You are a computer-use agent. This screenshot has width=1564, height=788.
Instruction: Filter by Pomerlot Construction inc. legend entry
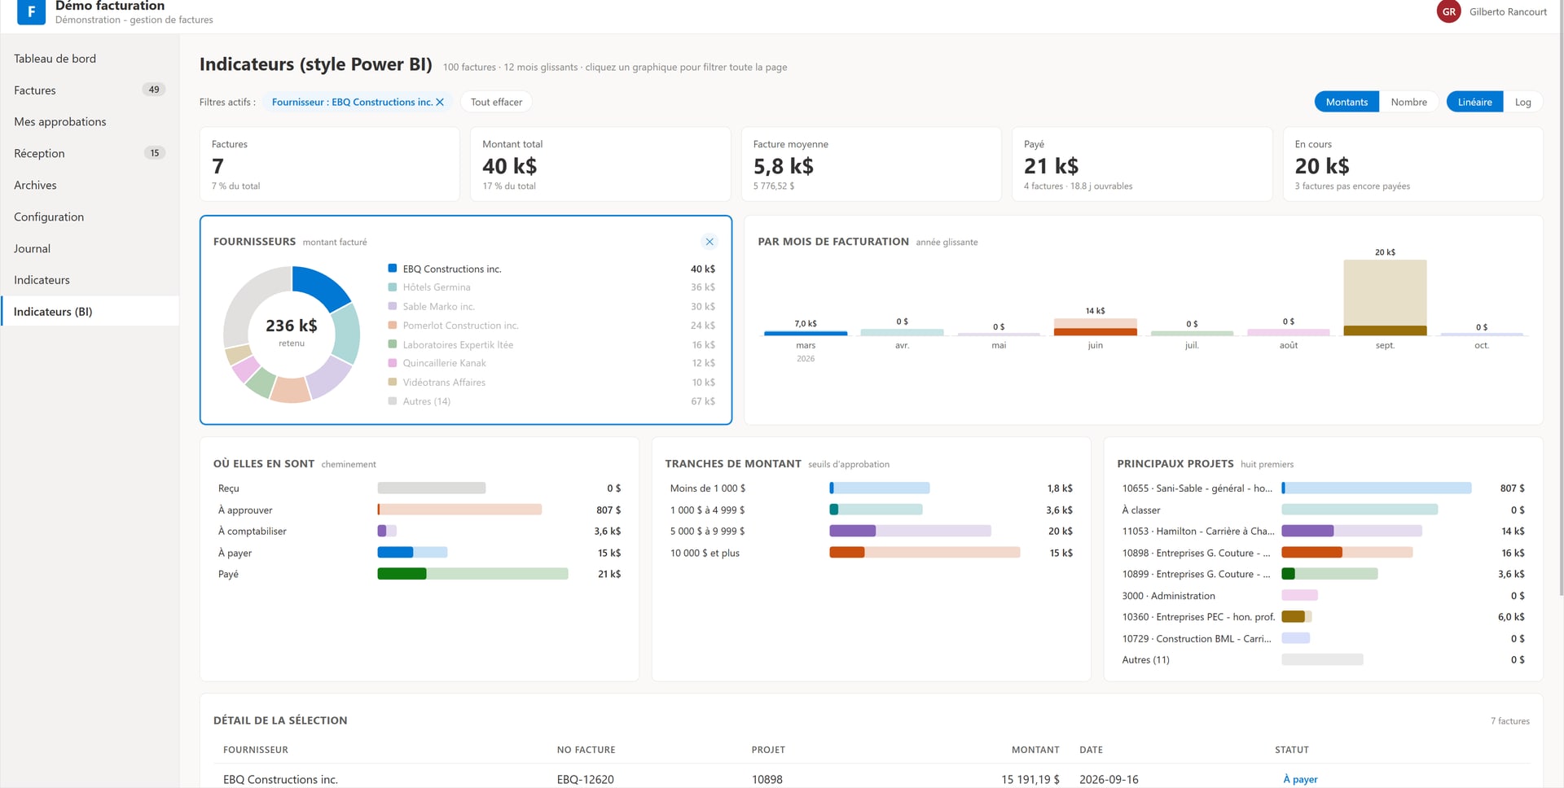pyautogui.click(x=551, y=325)
